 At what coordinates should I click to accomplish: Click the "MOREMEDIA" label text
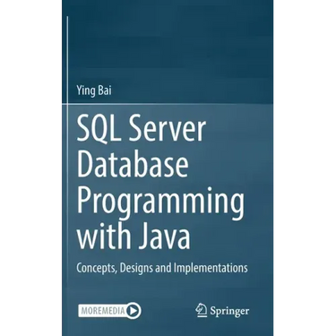point(103,311)
